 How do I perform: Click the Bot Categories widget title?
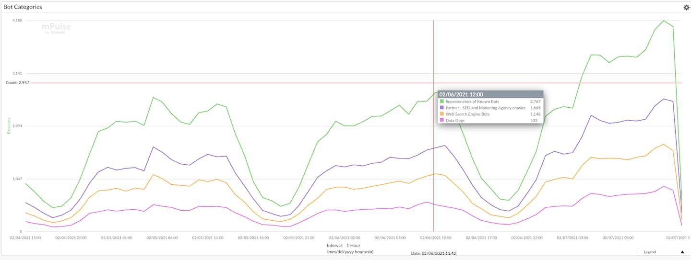(x=23, y=7)
